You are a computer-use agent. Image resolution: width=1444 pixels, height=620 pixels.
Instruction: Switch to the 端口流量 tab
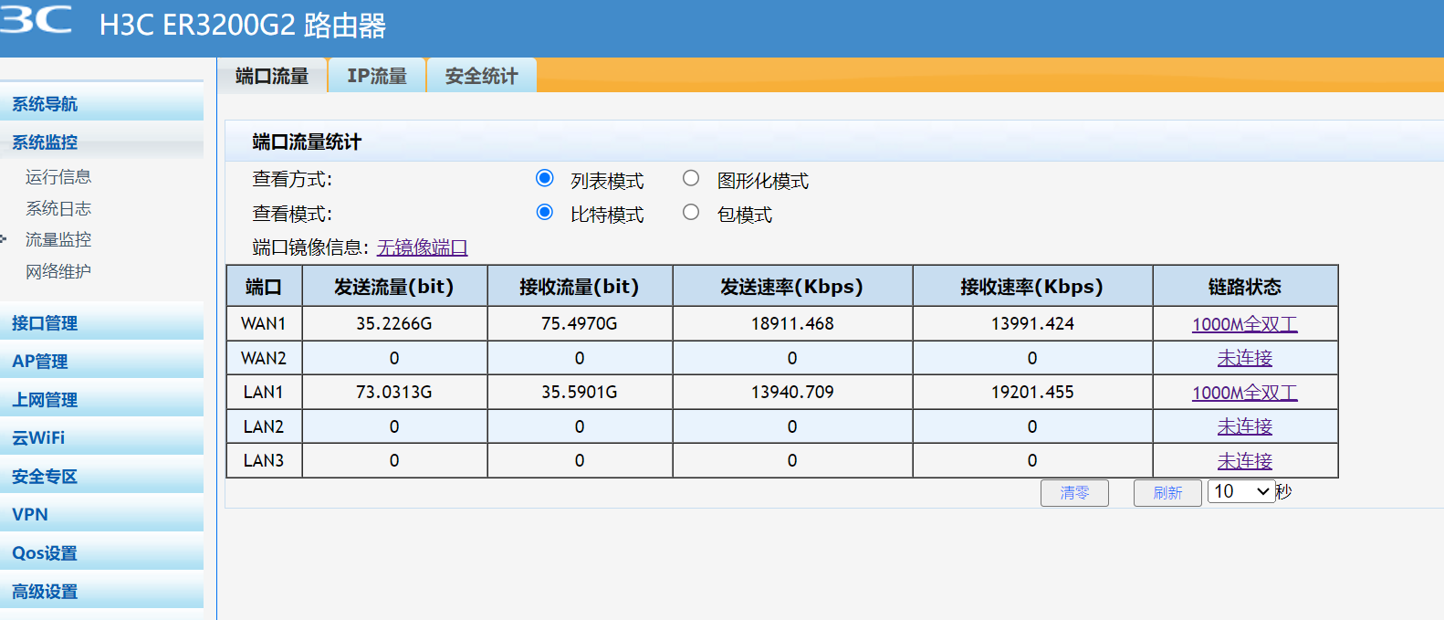(272, 76)
